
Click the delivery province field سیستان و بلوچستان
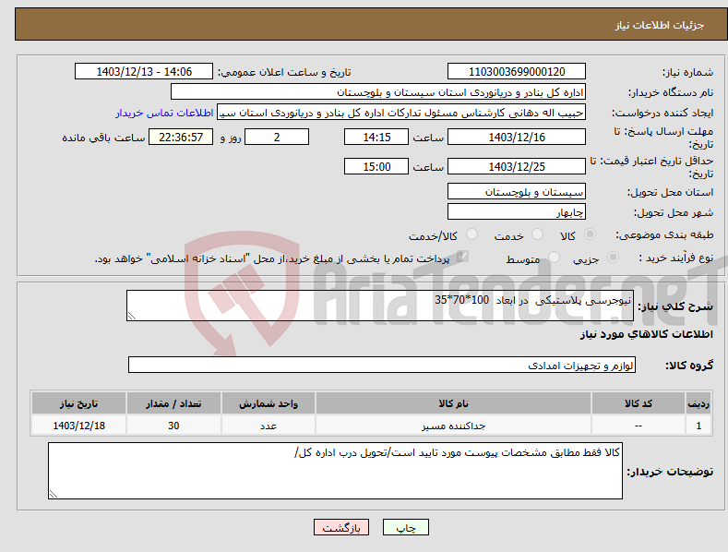point(517,191)
